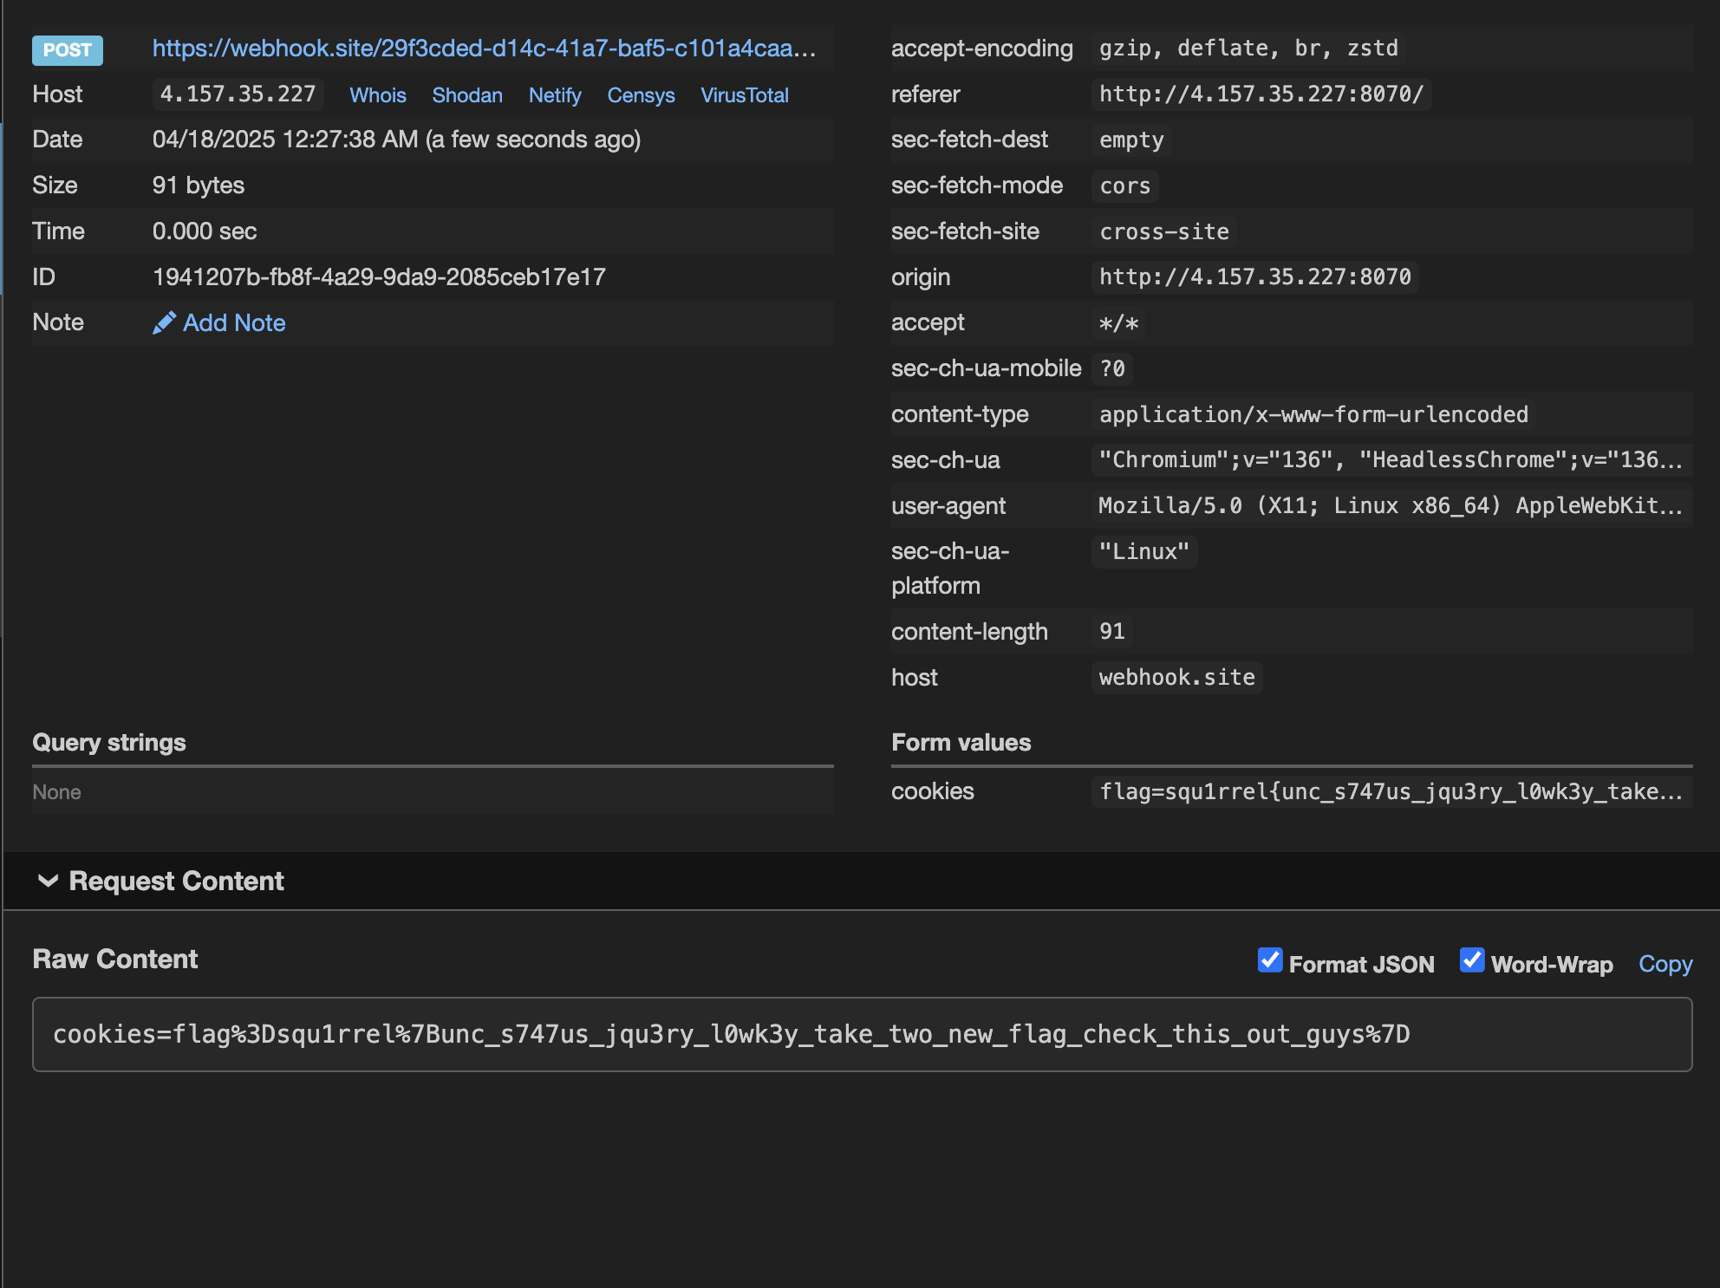The width and height of the screenshot is (1720, 1288).
Task: Open Shodan lookup for host
Action: point(467,95)
